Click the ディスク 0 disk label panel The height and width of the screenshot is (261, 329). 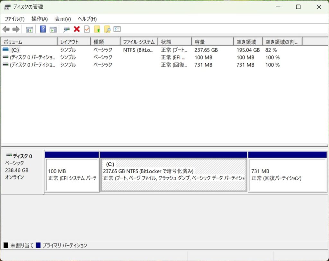tap(22, 171)
